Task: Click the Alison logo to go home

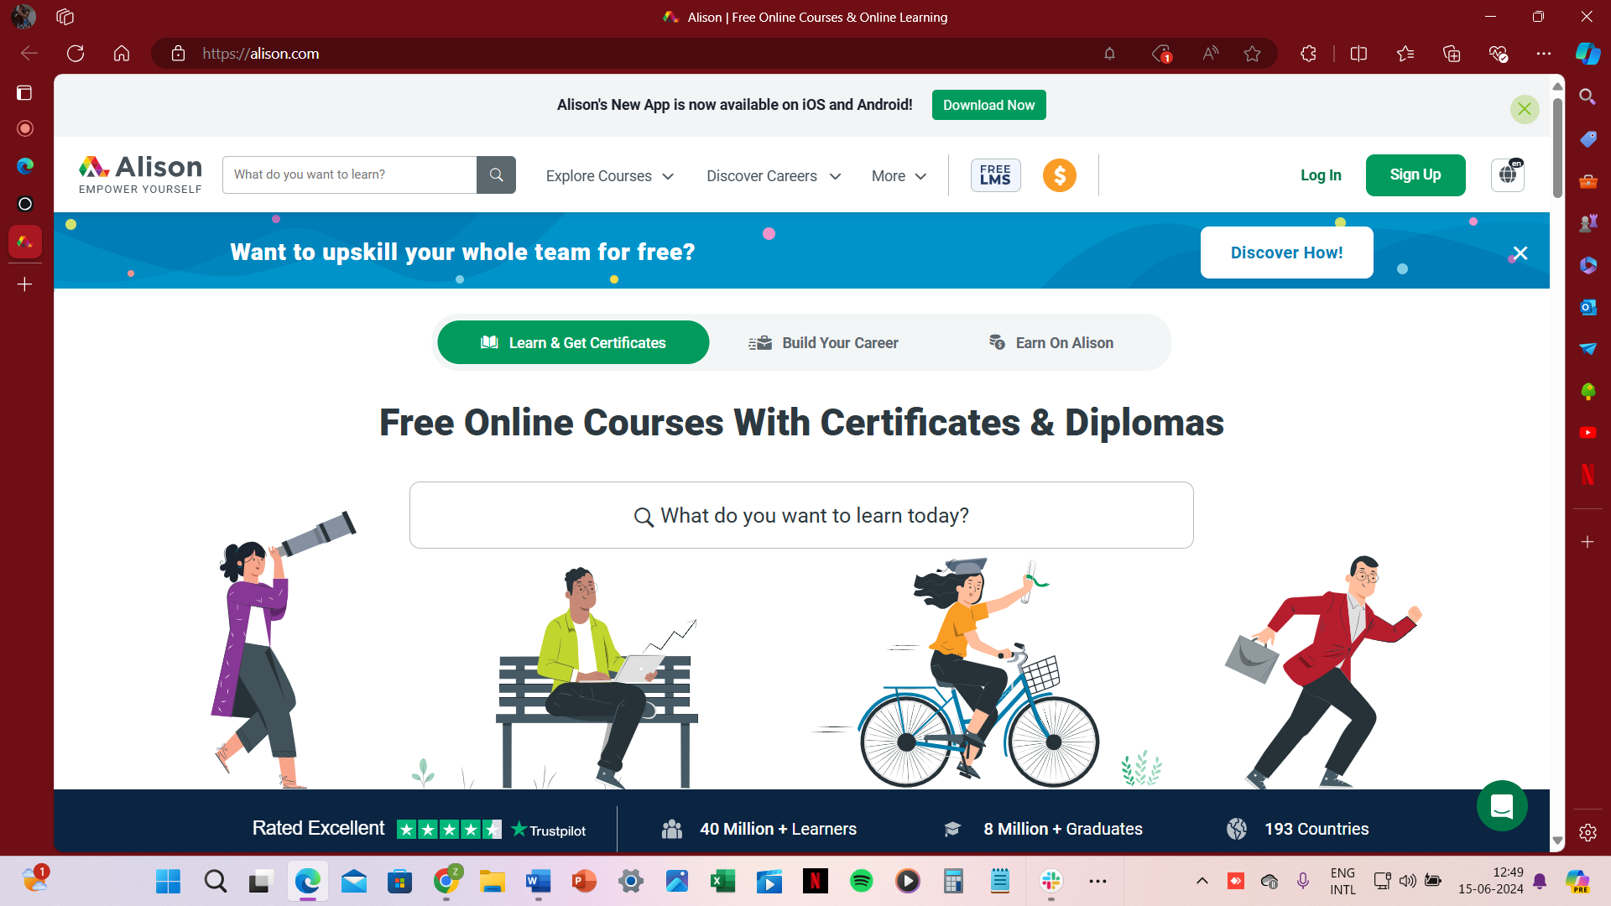Action: point(139,174)
